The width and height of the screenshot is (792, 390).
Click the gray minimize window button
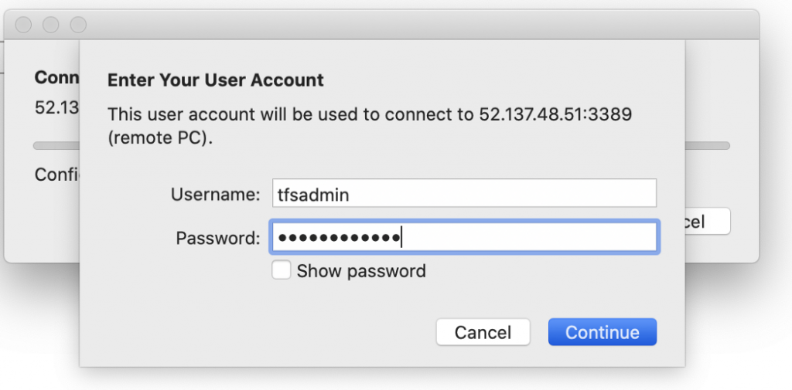[51, 25]
